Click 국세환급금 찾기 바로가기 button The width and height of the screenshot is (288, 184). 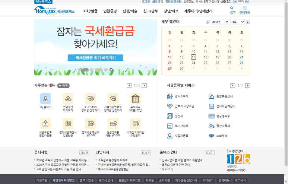point(95,58)
